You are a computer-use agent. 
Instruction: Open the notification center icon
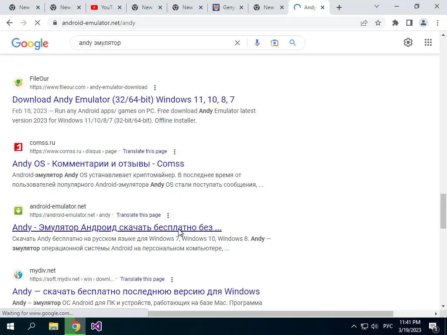(x=433, y=326)
